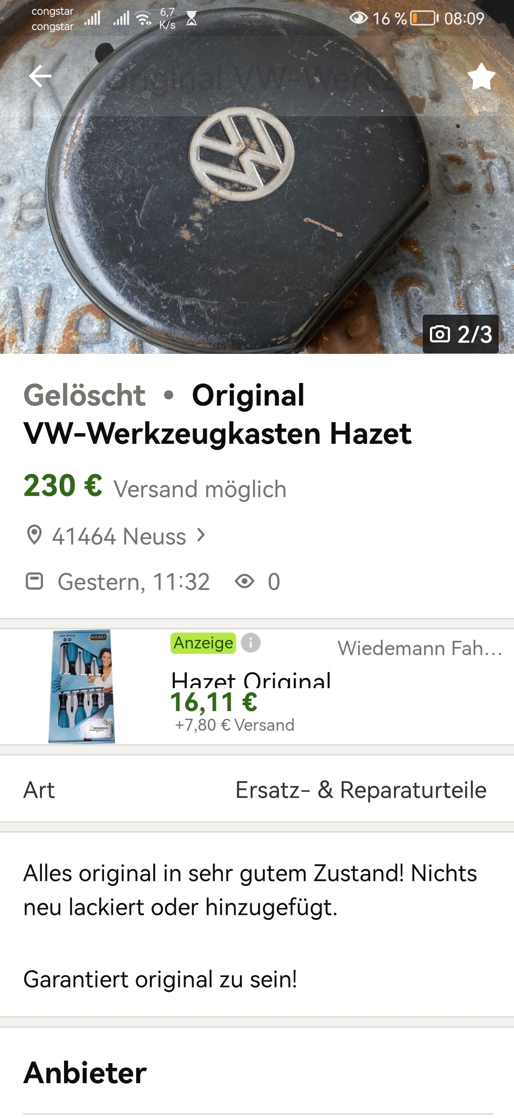This screenshot has height=1119, width=514.
Task: Tap the calendar icon beside Gestern
Action: pos(34,581)
